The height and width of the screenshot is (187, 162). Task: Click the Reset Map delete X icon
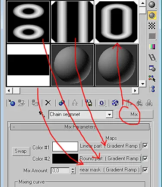[48, 103]
